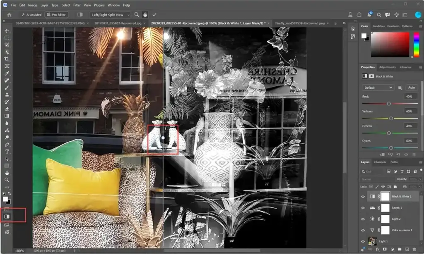Screen dimensions: 424x254
Task: Click the Black & White 1 layer mask thumbnail
Action: click(385, 197)
